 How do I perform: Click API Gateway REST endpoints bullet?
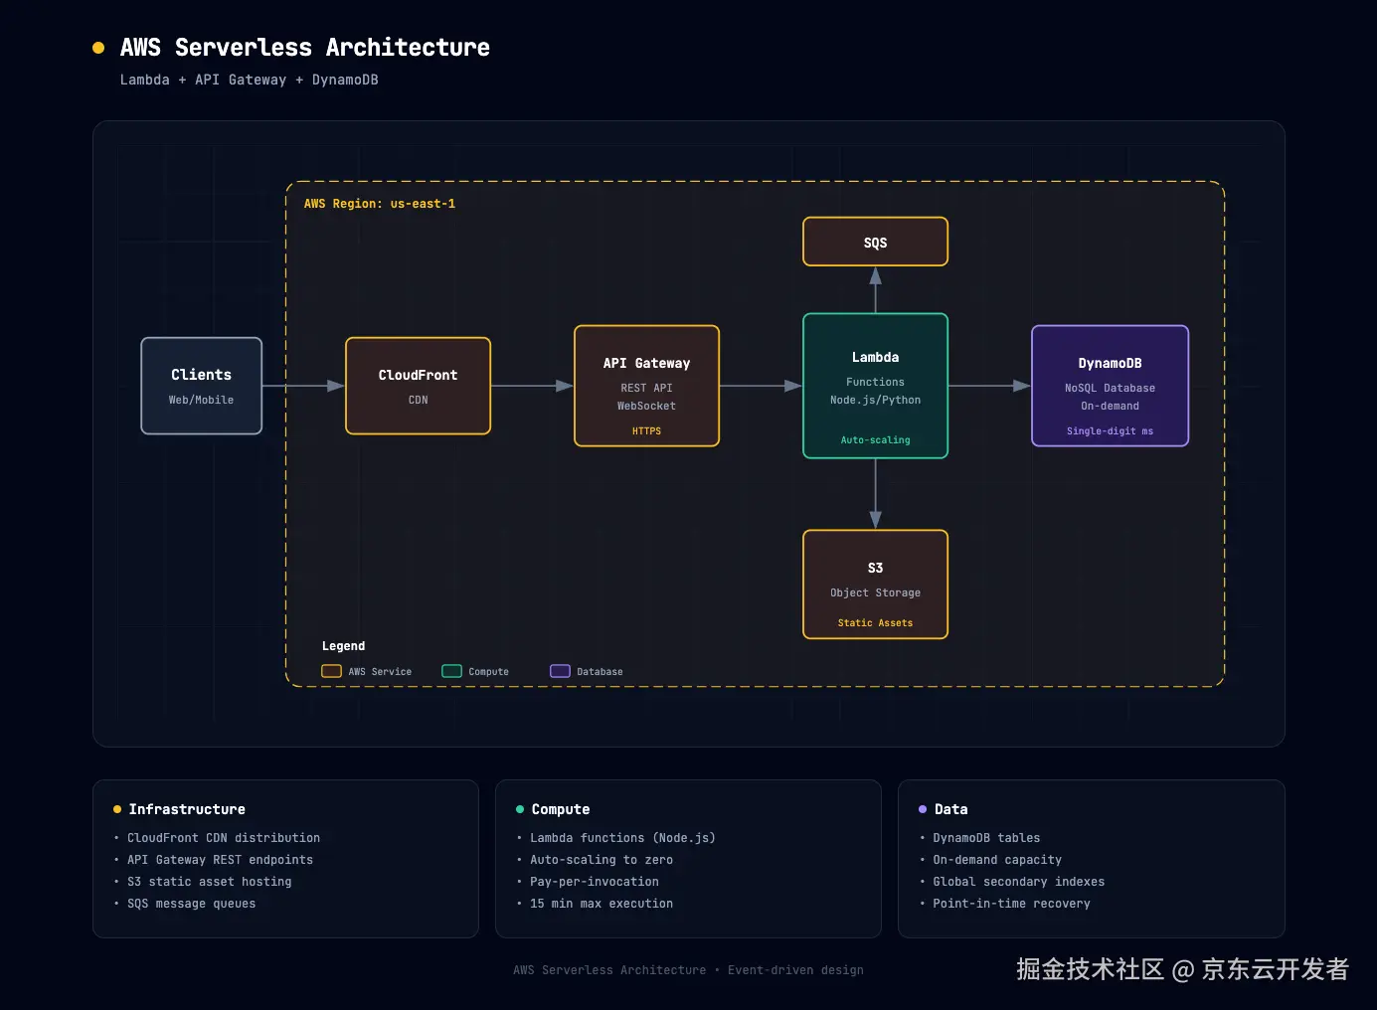(x=220, y=860)
